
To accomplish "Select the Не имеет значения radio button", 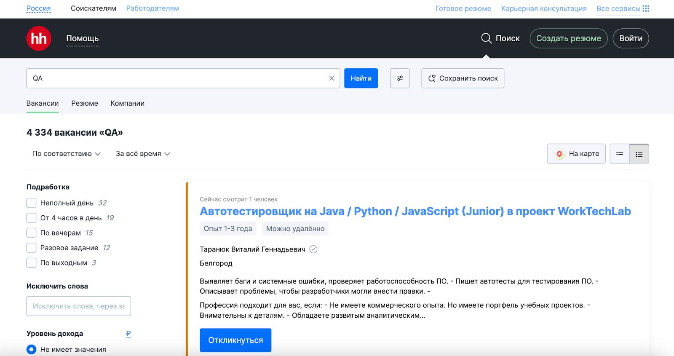I will coord(31,349).
